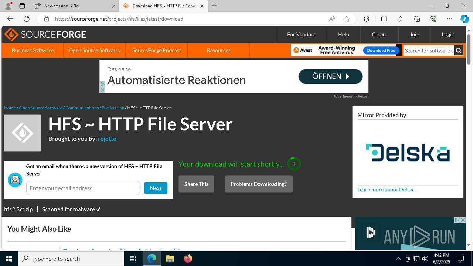
Task: Close the Dashlane ad with X icon
Action: 102,90
